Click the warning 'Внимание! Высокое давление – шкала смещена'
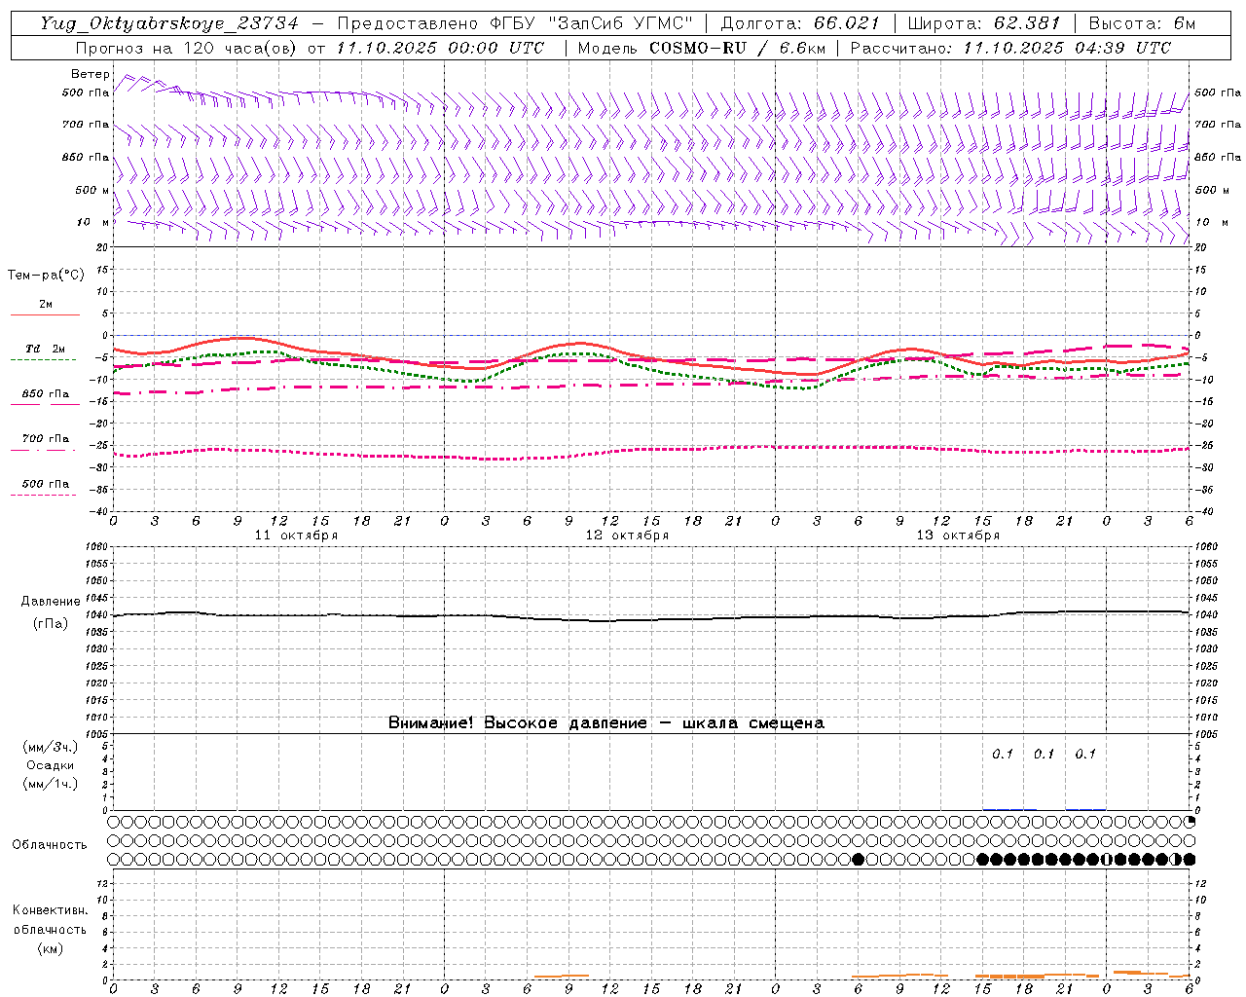 [605, 723]
